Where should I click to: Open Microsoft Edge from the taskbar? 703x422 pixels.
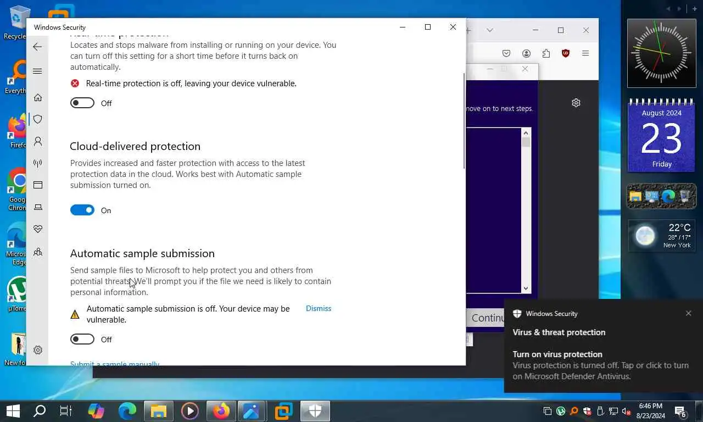127,411
